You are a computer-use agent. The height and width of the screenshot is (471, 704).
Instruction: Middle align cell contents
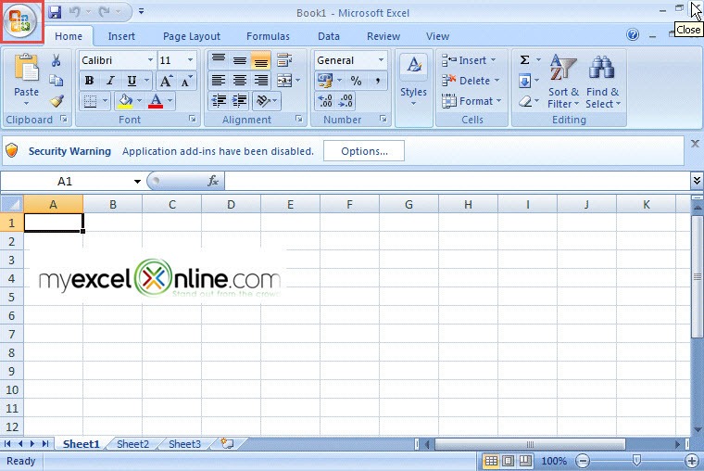[x=240, y=59]
